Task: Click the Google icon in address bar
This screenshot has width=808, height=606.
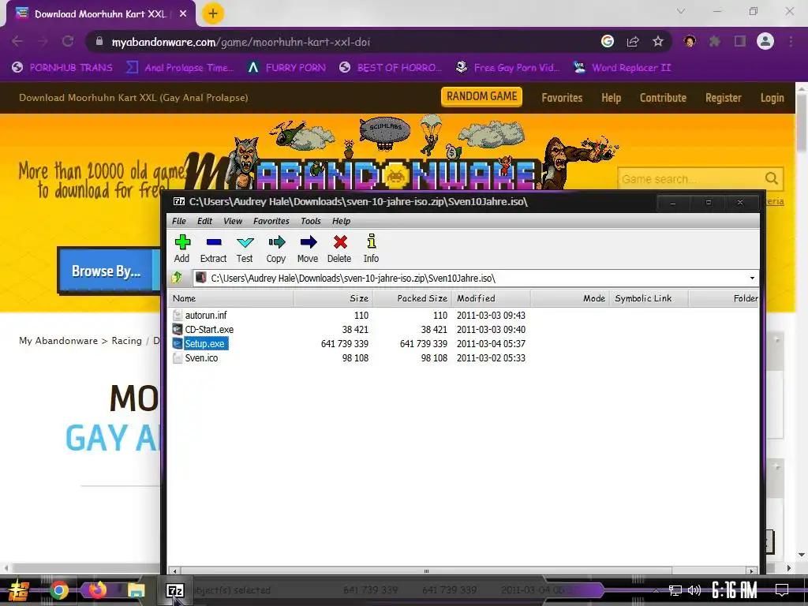Action: click(x=608, y=41)
